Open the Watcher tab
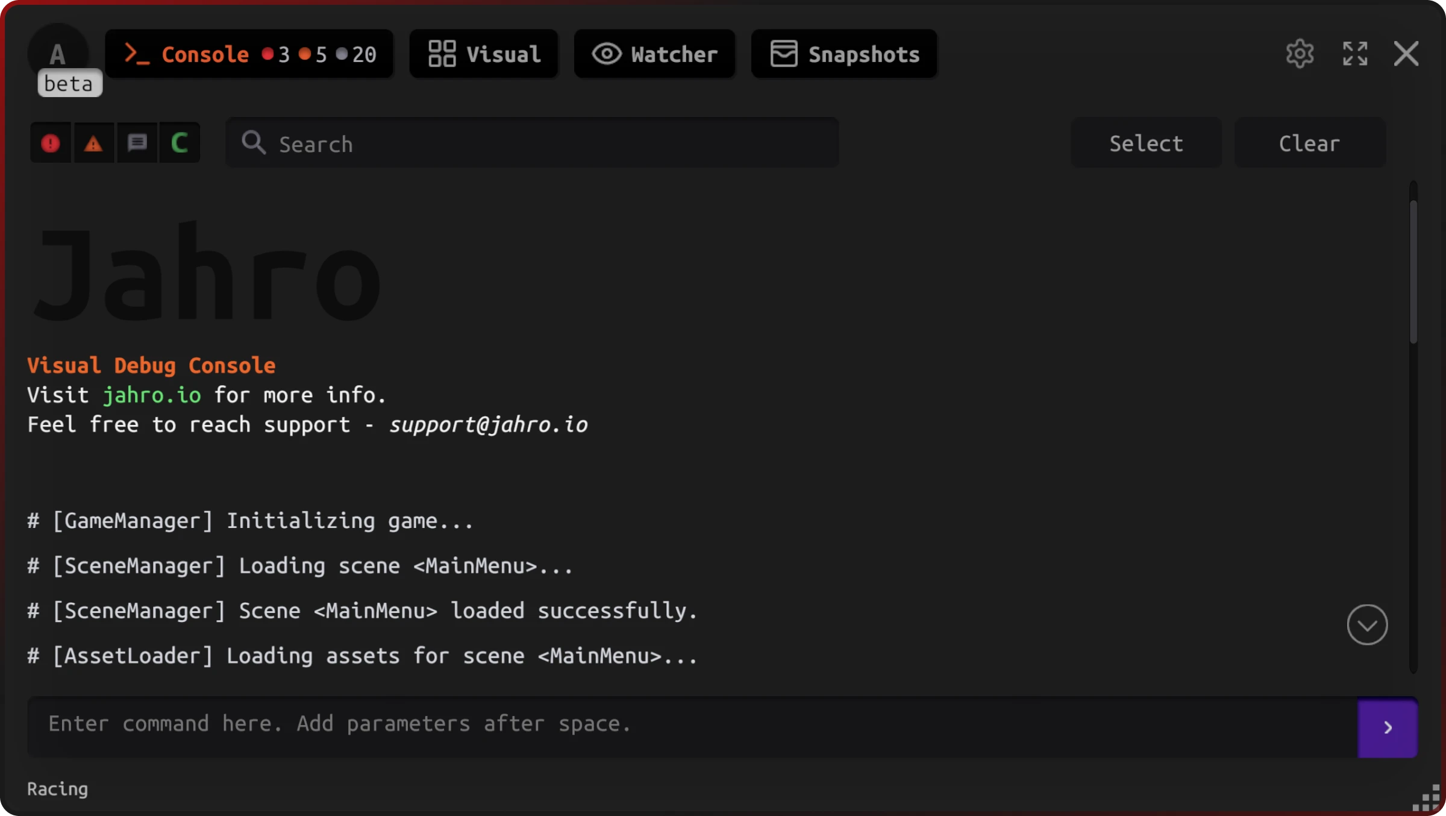The width and height of the screenshot is (1446, 816). coord(654,54)
